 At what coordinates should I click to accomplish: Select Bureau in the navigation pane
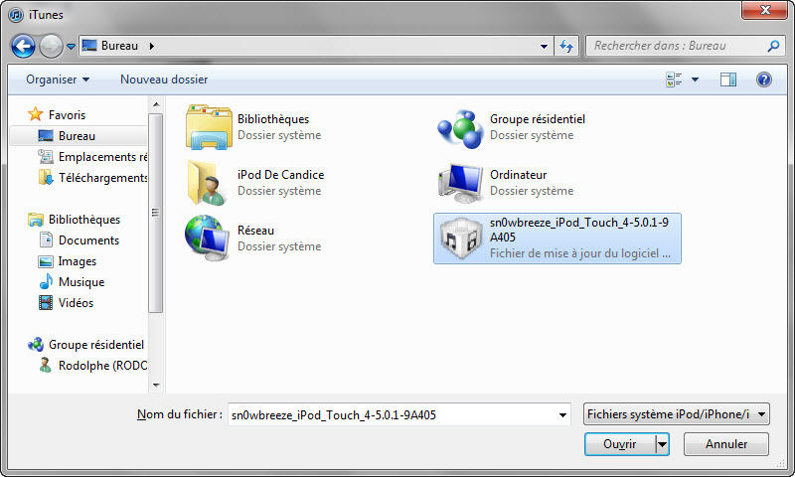tap(78, 136)
